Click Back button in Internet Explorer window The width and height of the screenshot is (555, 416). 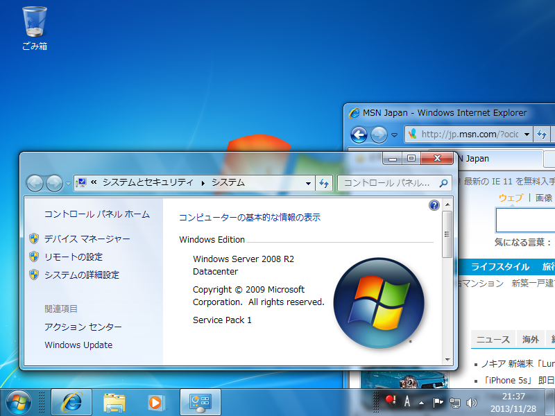(359, 135)
